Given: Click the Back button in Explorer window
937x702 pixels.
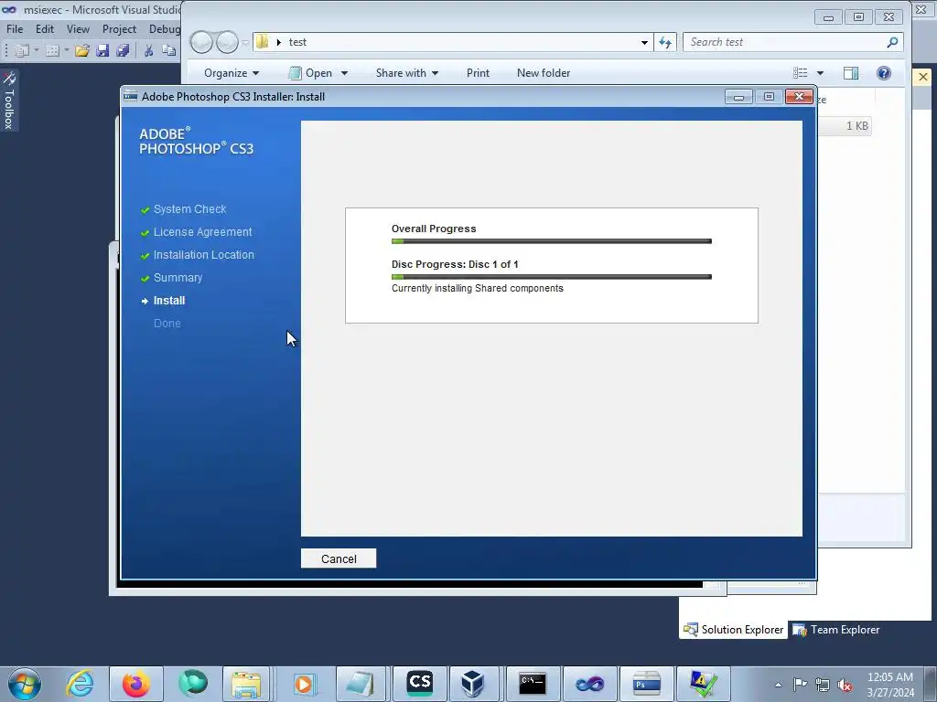Looking at the screenshot, I should tap(201, 42).
